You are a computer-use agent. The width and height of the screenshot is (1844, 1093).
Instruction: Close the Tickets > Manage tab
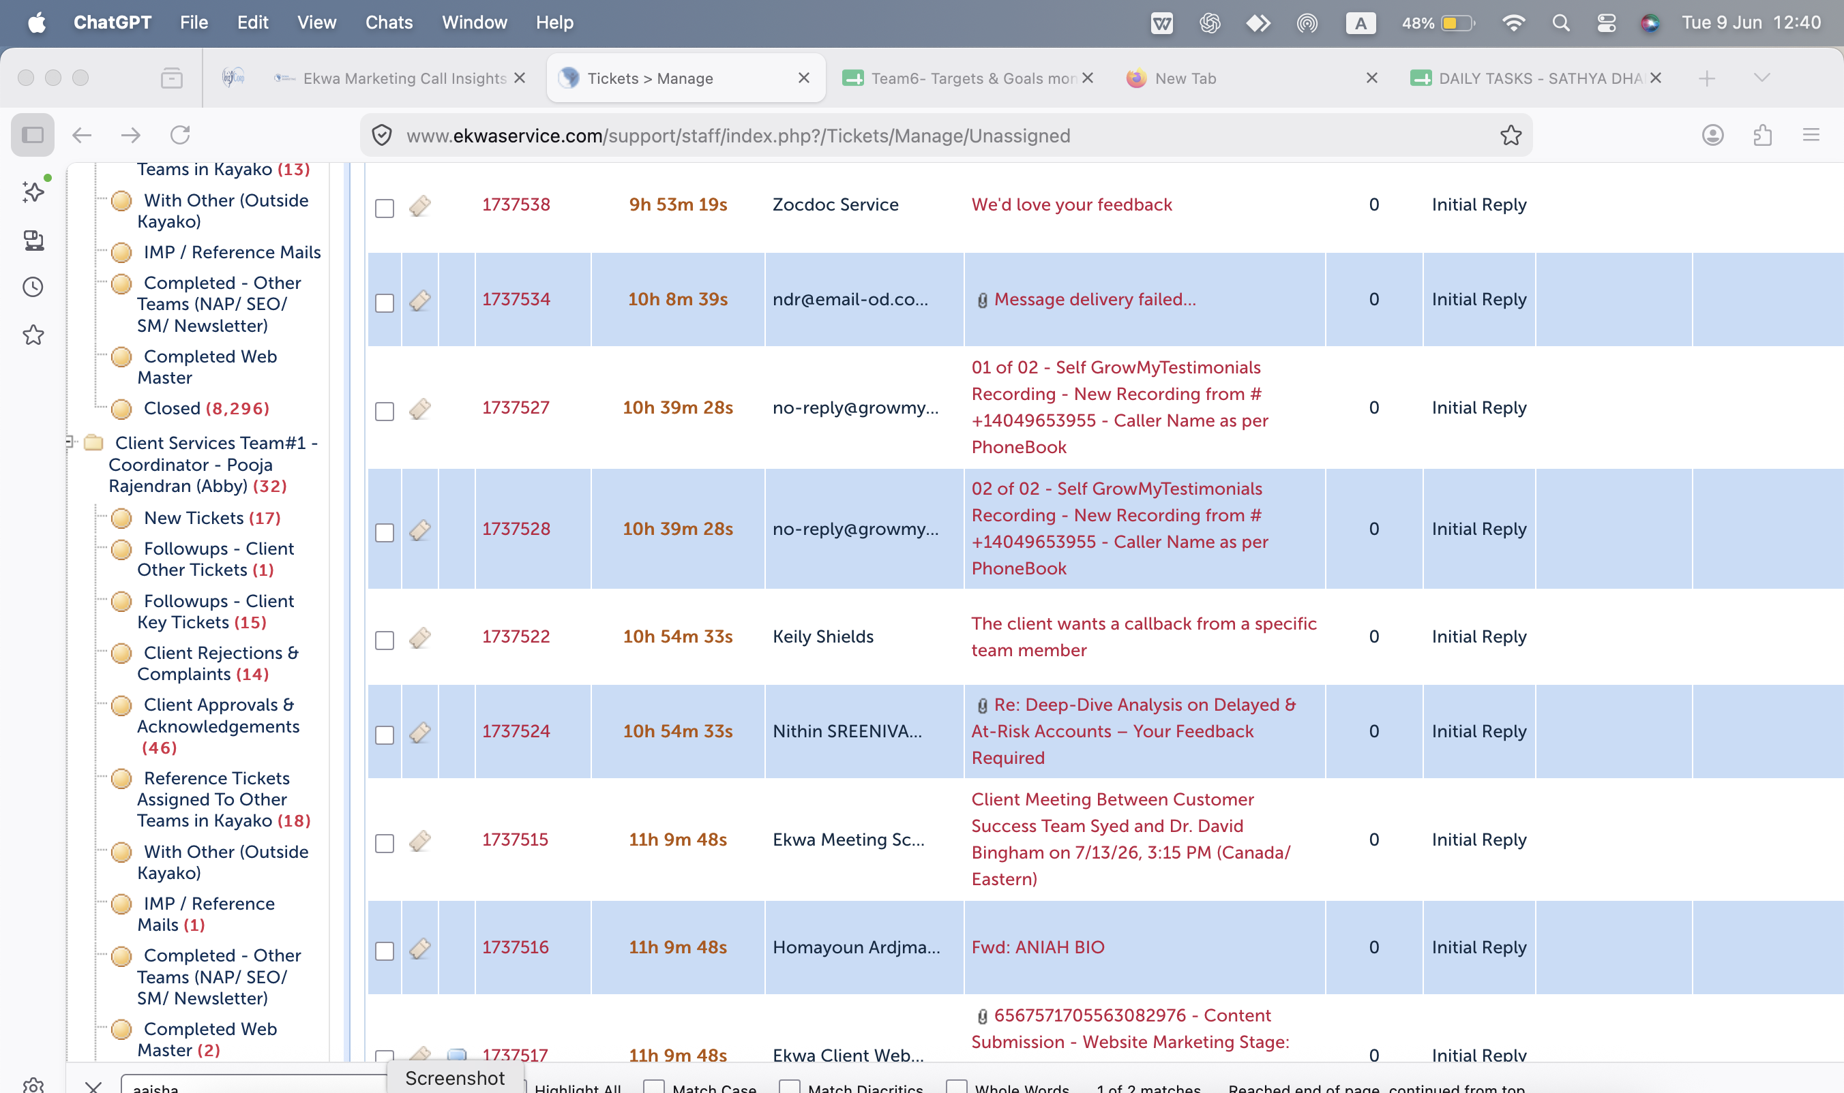click(804, 78)
